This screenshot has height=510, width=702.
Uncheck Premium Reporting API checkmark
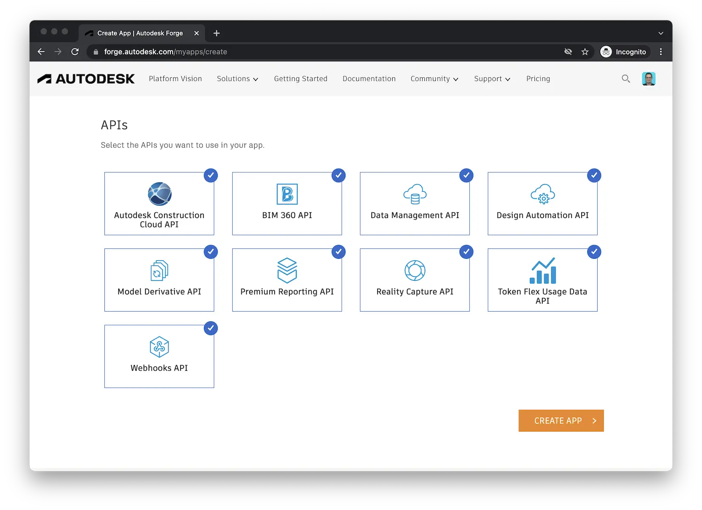[x=339, y=252]
